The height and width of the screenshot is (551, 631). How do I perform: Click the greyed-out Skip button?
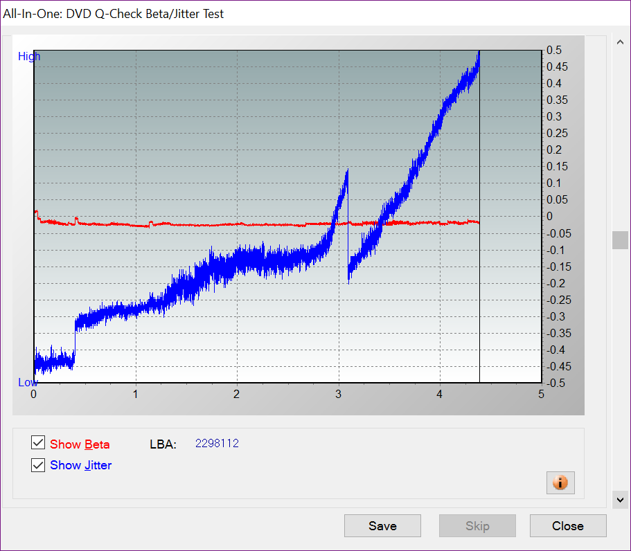tap(477, 526)
